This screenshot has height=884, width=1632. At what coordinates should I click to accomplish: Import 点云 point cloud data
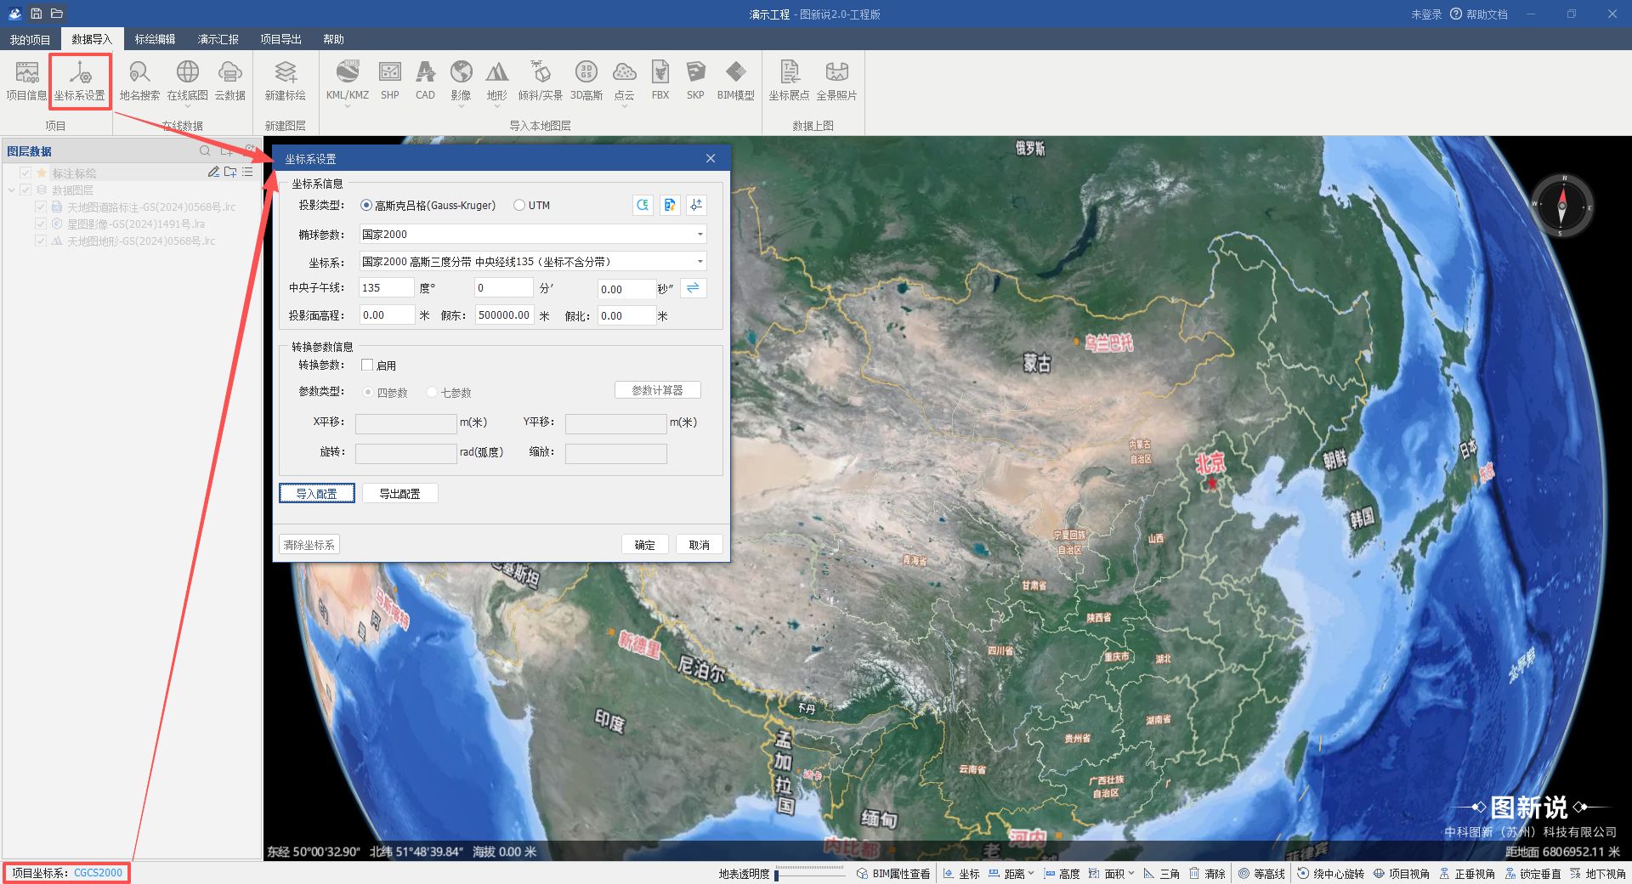pyautogui.click(x=625, y=82)
